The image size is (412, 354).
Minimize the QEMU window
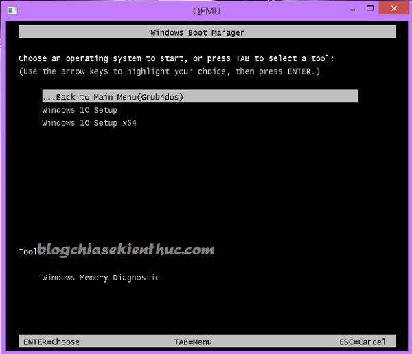tap(352, 10)
